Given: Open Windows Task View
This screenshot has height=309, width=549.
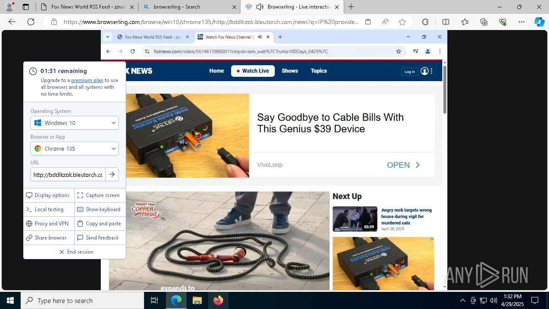Looking at the screenshot, I should coord(154,300).
